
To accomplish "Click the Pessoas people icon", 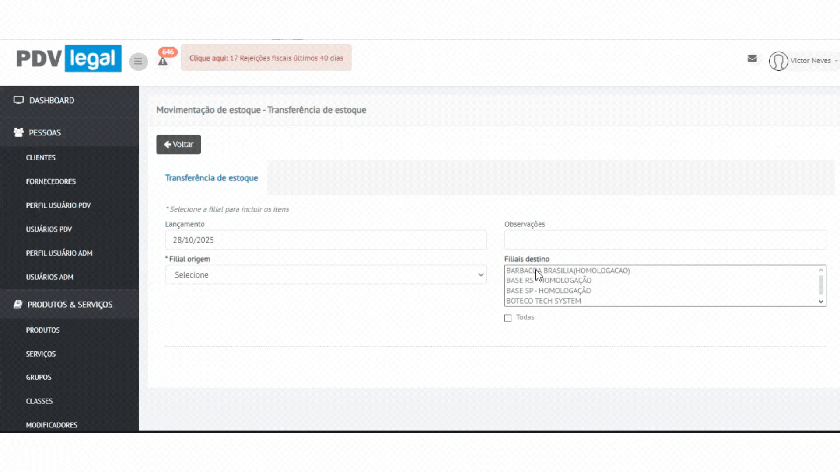I will point(18,132).
